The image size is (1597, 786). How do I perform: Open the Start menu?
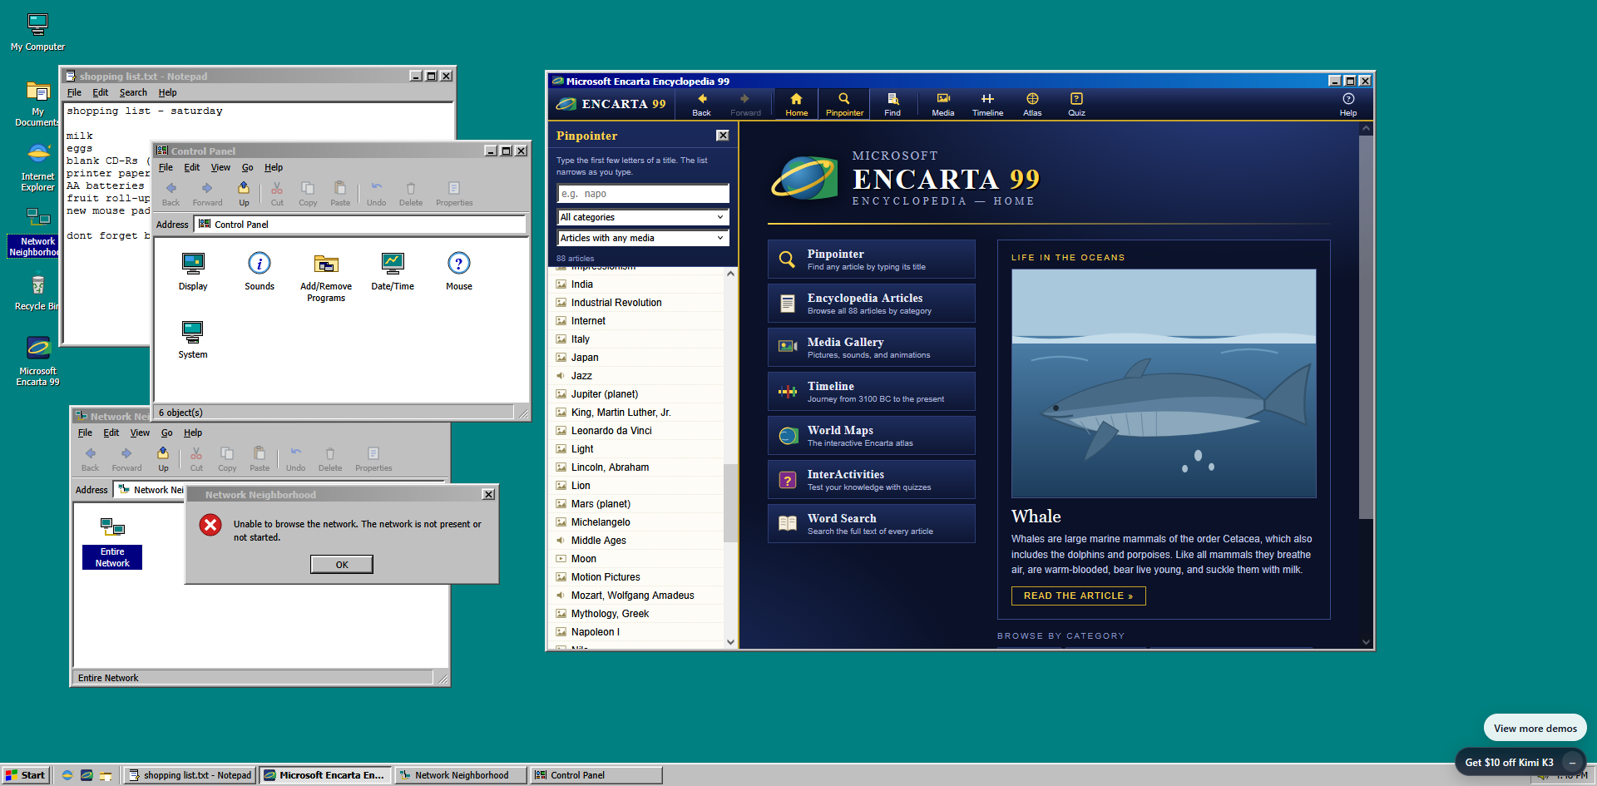[26, 775]
